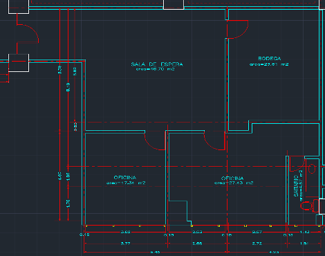The height and width of the screenshot is (256, 325).
Task: Click the 2.72 horizontal dimension text
Action: click(257, 244)
